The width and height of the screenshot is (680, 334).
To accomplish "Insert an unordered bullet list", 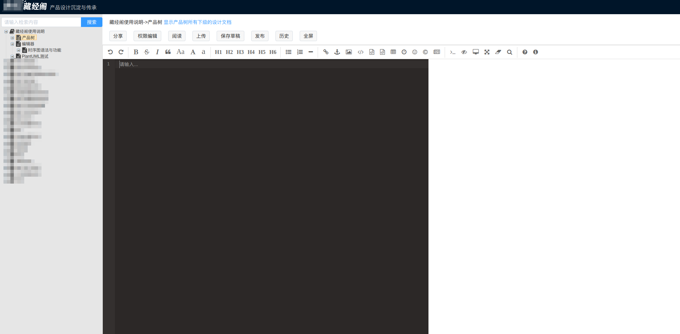I will [x=289, y=52].
